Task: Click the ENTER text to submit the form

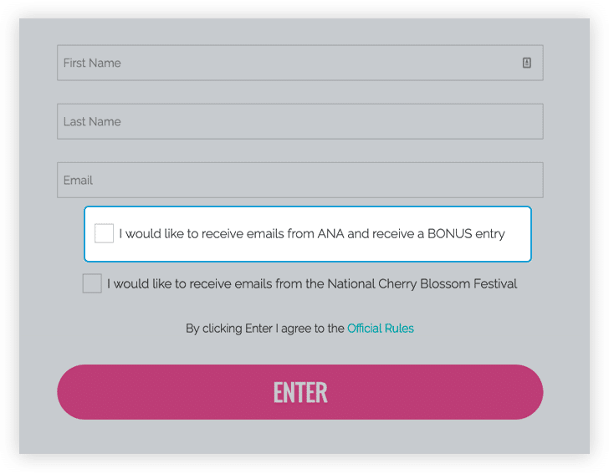Action: (300, 392)
